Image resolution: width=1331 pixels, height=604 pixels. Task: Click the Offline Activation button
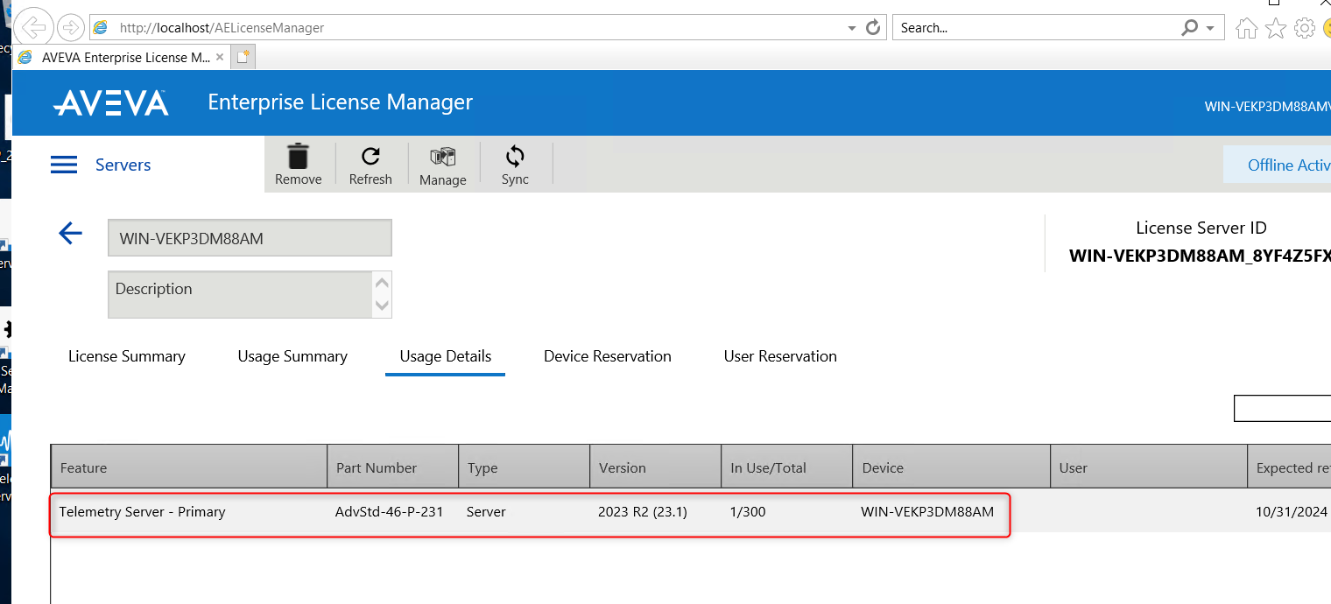coord(1278,165)
